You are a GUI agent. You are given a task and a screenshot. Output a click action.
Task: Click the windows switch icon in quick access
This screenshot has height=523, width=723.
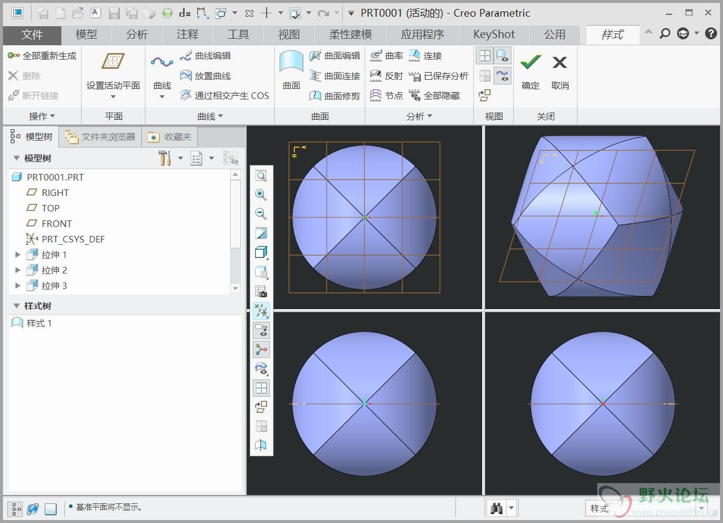pyautogui.click(x=221, y=13)
